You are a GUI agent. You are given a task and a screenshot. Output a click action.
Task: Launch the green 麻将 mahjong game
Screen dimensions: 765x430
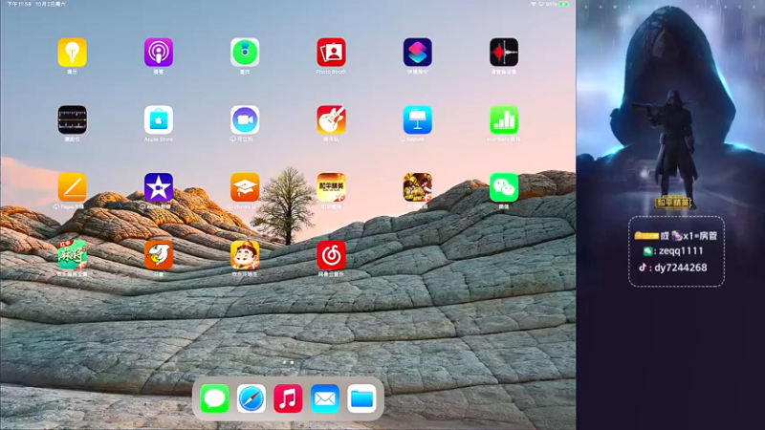pyautogui.click(x=73, y=254)
